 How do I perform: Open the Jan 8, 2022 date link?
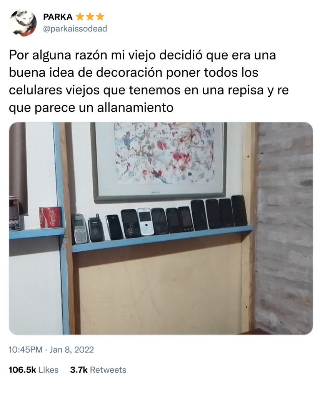72,350
